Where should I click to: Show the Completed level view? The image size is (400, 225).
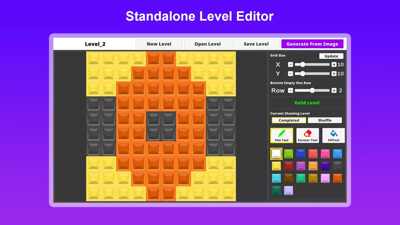click(x=289, y=120)
